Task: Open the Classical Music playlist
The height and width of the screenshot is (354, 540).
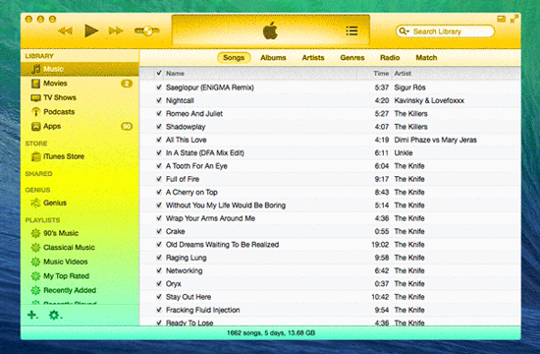Action: pyautogui.click(x=63, y=248)
